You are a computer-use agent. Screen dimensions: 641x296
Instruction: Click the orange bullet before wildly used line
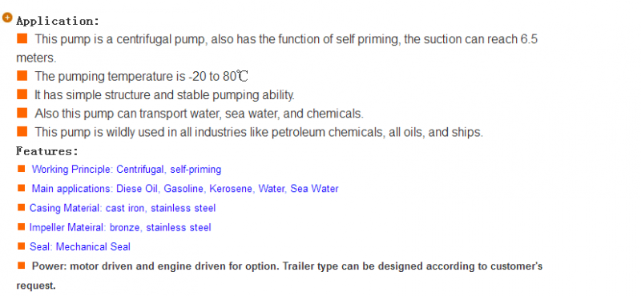click(22, 131)
